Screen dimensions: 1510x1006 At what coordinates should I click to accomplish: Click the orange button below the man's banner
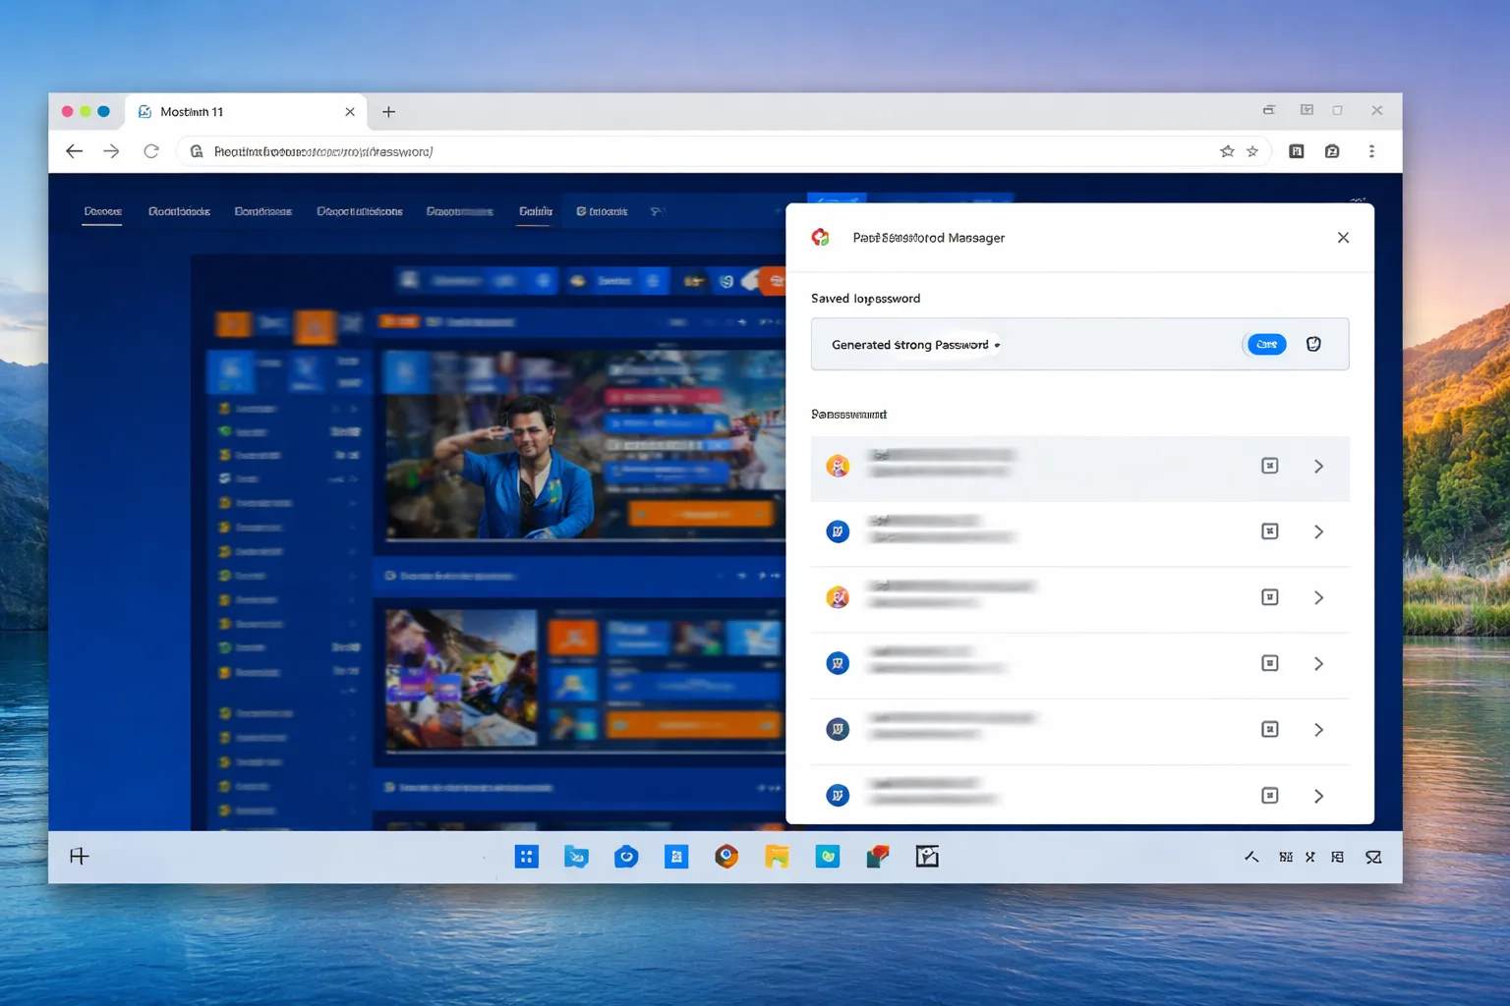[700, 514]
